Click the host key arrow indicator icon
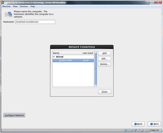The height and width of the screenshot is (133, 163). (150, 130)
